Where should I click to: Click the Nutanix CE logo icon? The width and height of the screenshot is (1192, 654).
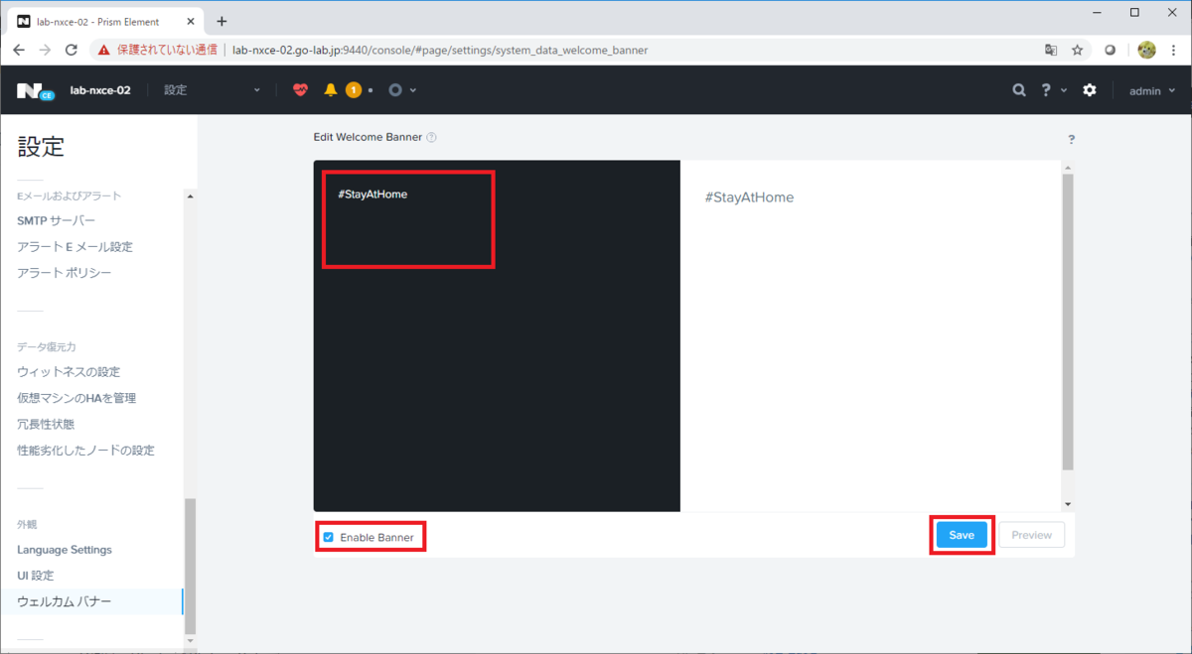[x=35, y=91]
